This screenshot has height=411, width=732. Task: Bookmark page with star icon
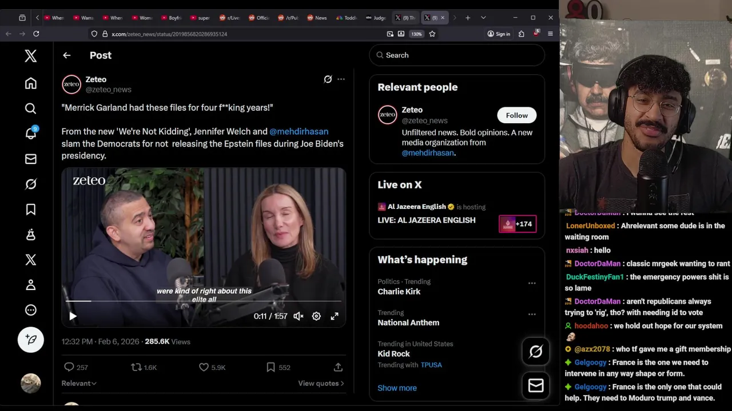[x=432, y=34]
